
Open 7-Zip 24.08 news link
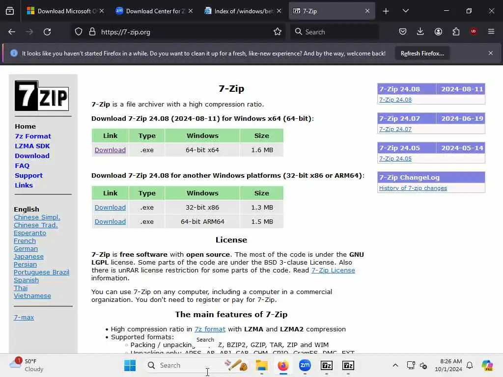click(395, 100)
